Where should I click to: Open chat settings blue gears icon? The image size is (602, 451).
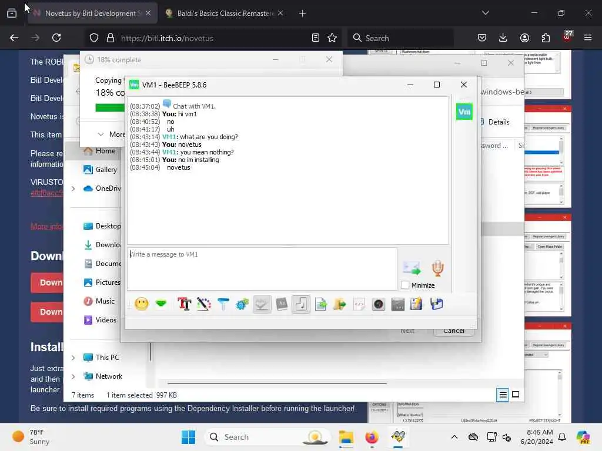pos(242,304)
